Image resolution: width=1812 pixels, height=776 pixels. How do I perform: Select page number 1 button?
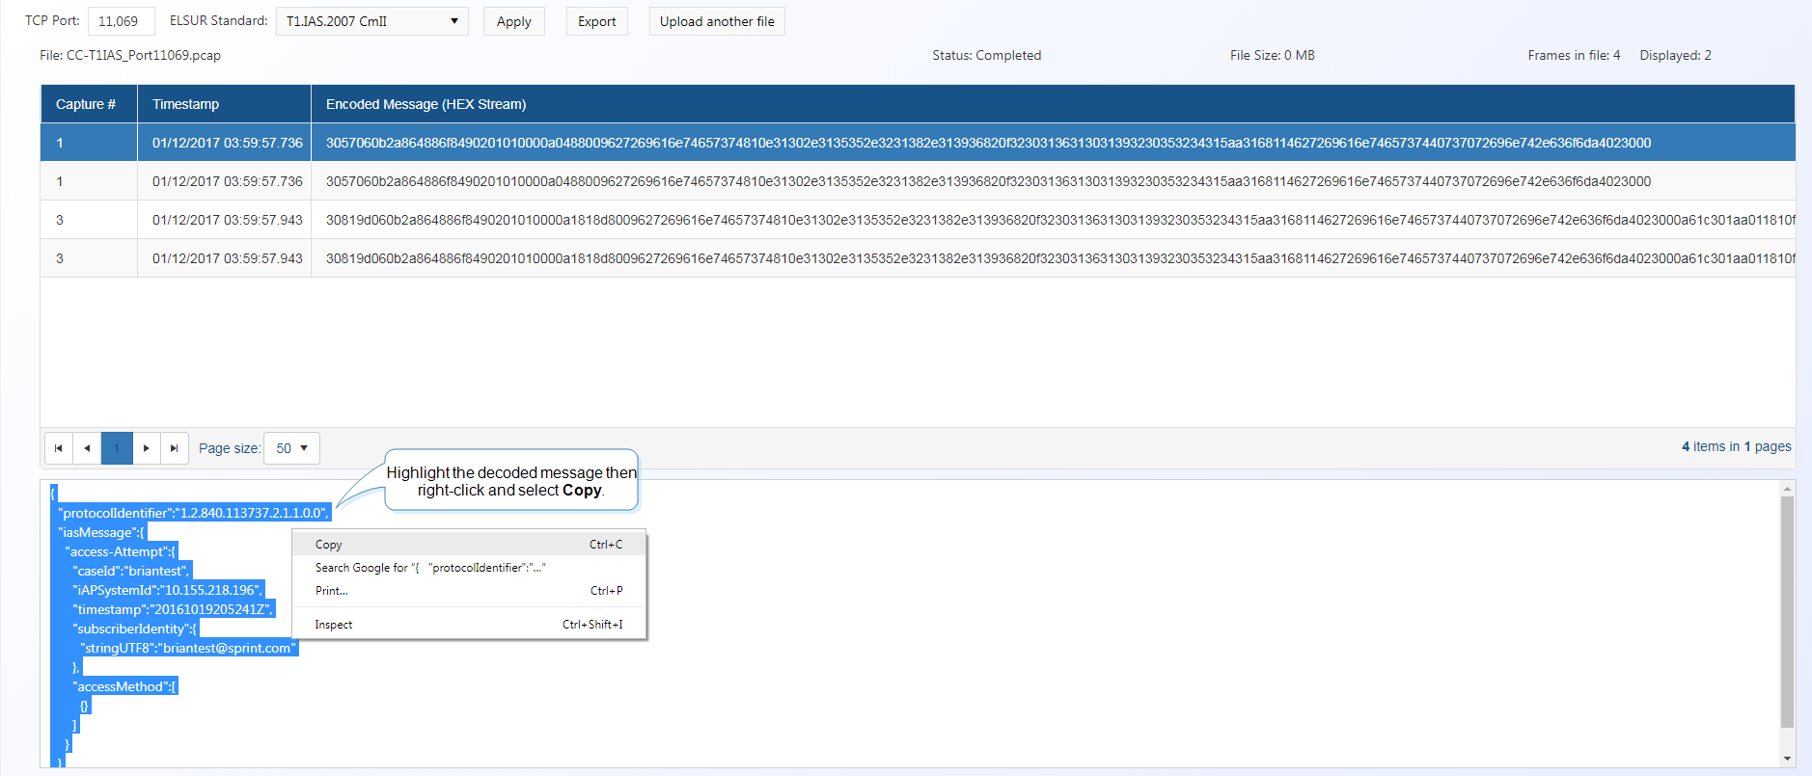pos(117,448)
